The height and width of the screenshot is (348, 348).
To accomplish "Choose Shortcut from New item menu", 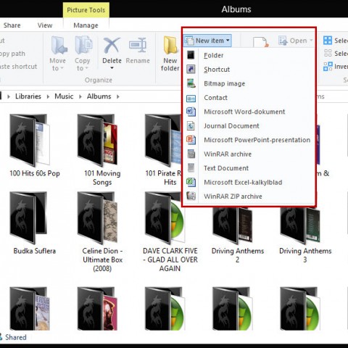I will tap(249, 70).
